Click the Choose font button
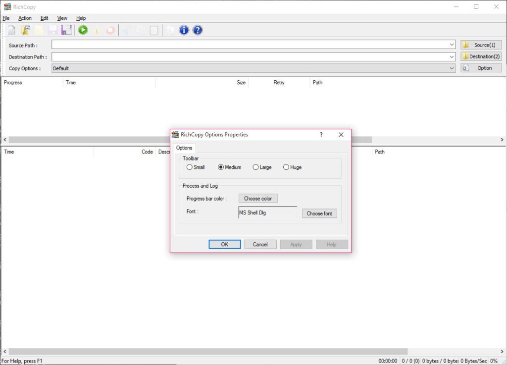The height and width of the screenshot is (365, 507). click(319, 213)
